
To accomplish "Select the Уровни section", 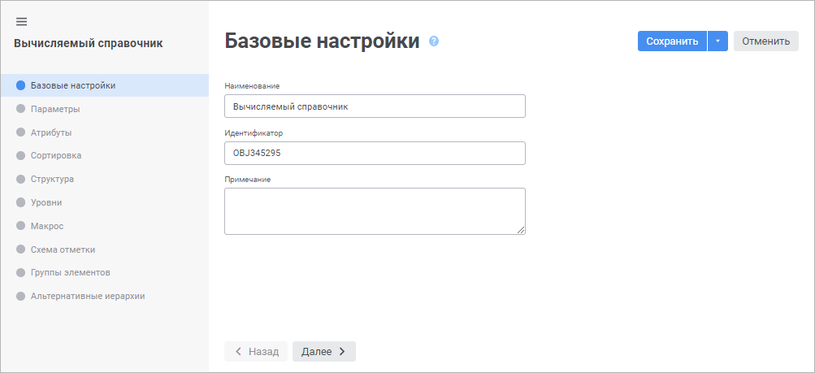I will (46, 202).
